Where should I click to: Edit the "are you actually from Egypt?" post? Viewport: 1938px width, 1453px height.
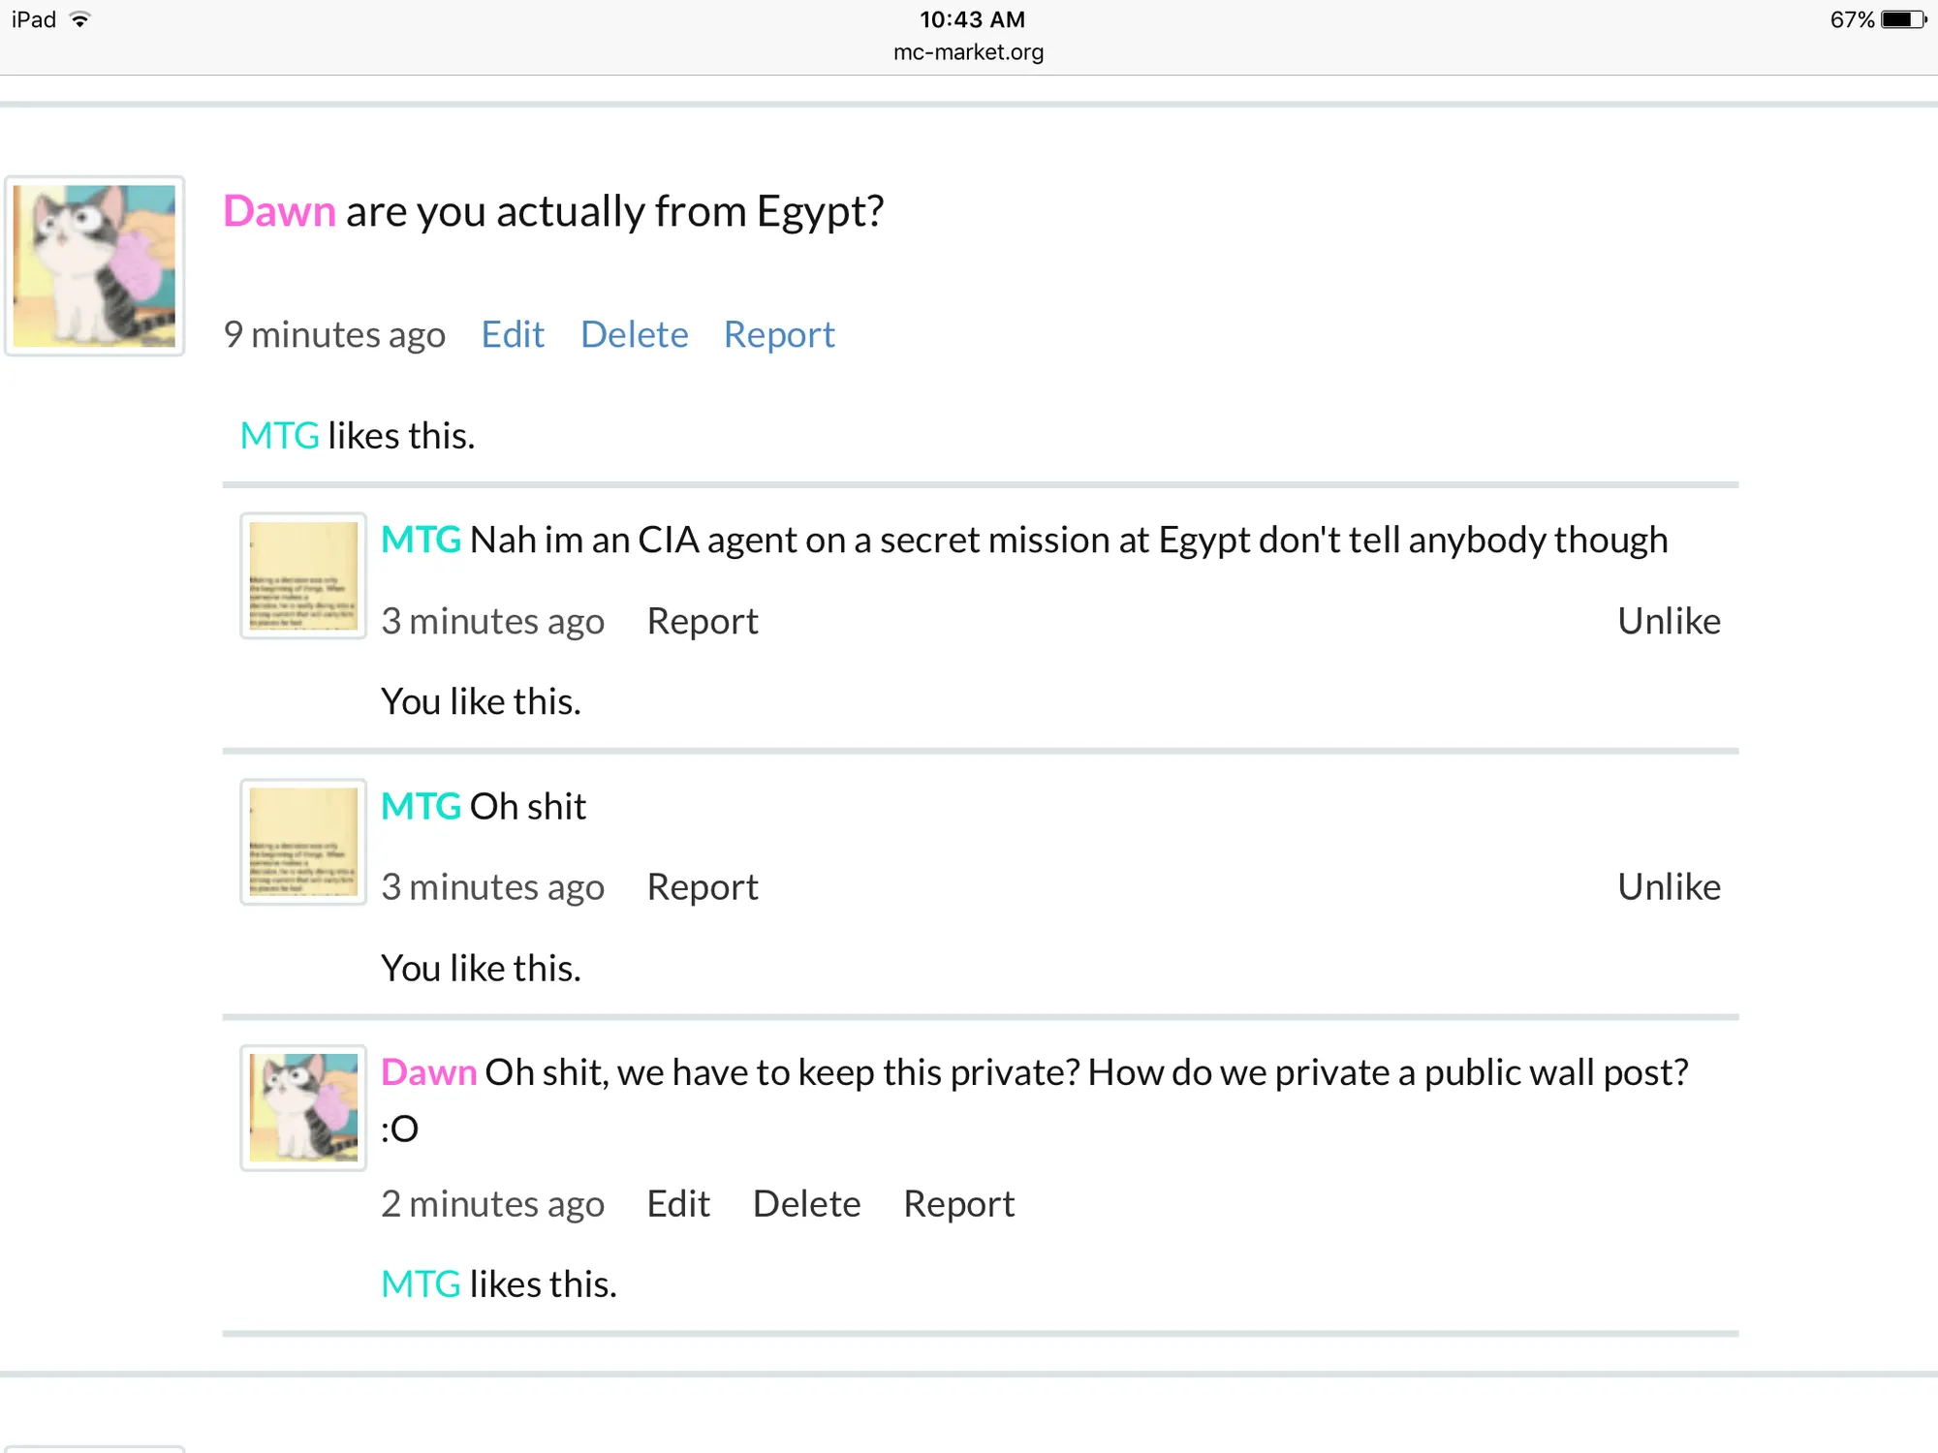(x=513, y=335)
